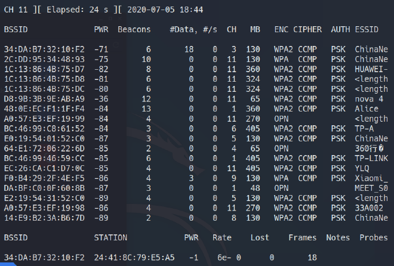Click the MEET_S0 network name
The width and height of the screenshot is (394, 266).
371,188
